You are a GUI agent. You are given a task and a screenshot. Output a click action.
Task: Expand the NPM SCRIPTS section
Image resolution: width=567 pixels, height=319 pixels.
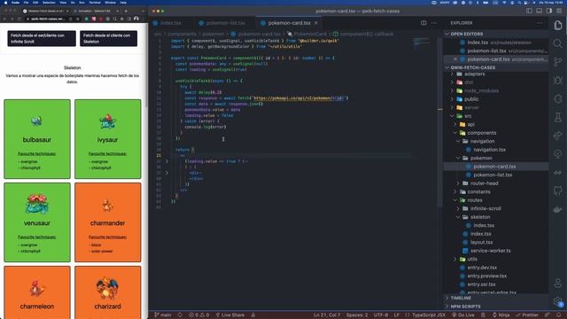[496, 307]
